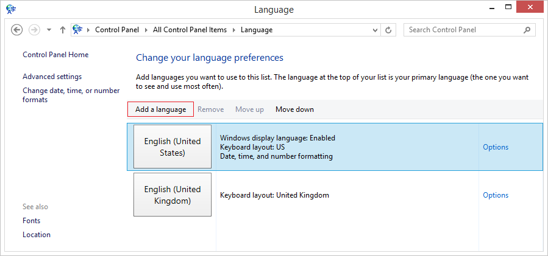Click 'Keyboard layout: US' text
The width and height of the screenshot is (548, 256).
click(252, 147)
